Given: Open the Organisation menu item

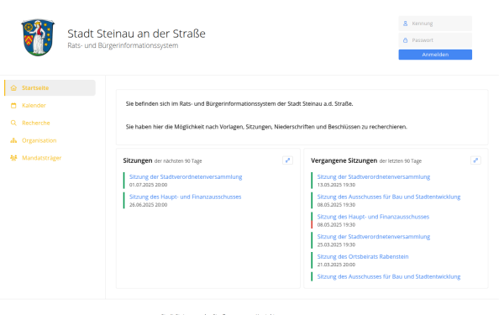Looking at the screenshot, I should (x=50, y=140).
